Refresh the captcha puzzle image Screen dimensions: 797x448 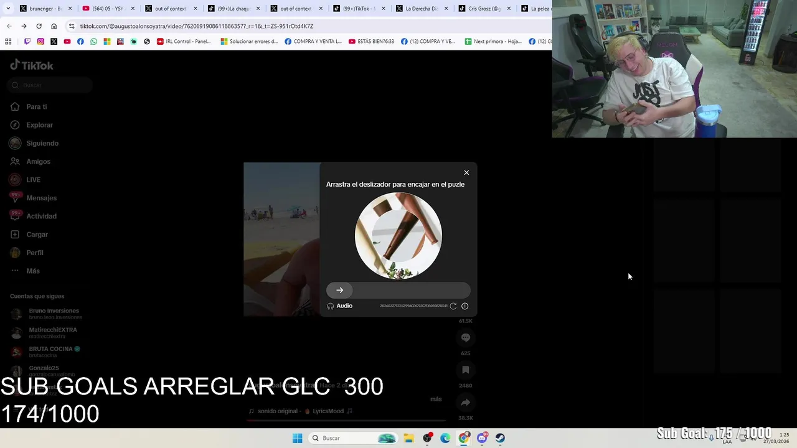453,306
